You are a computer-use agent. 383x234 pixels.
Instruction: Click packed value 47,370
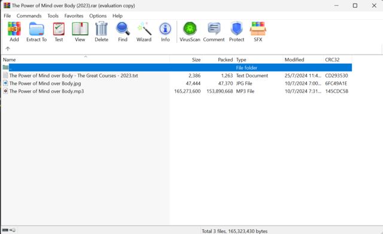[x=226, y=84]
